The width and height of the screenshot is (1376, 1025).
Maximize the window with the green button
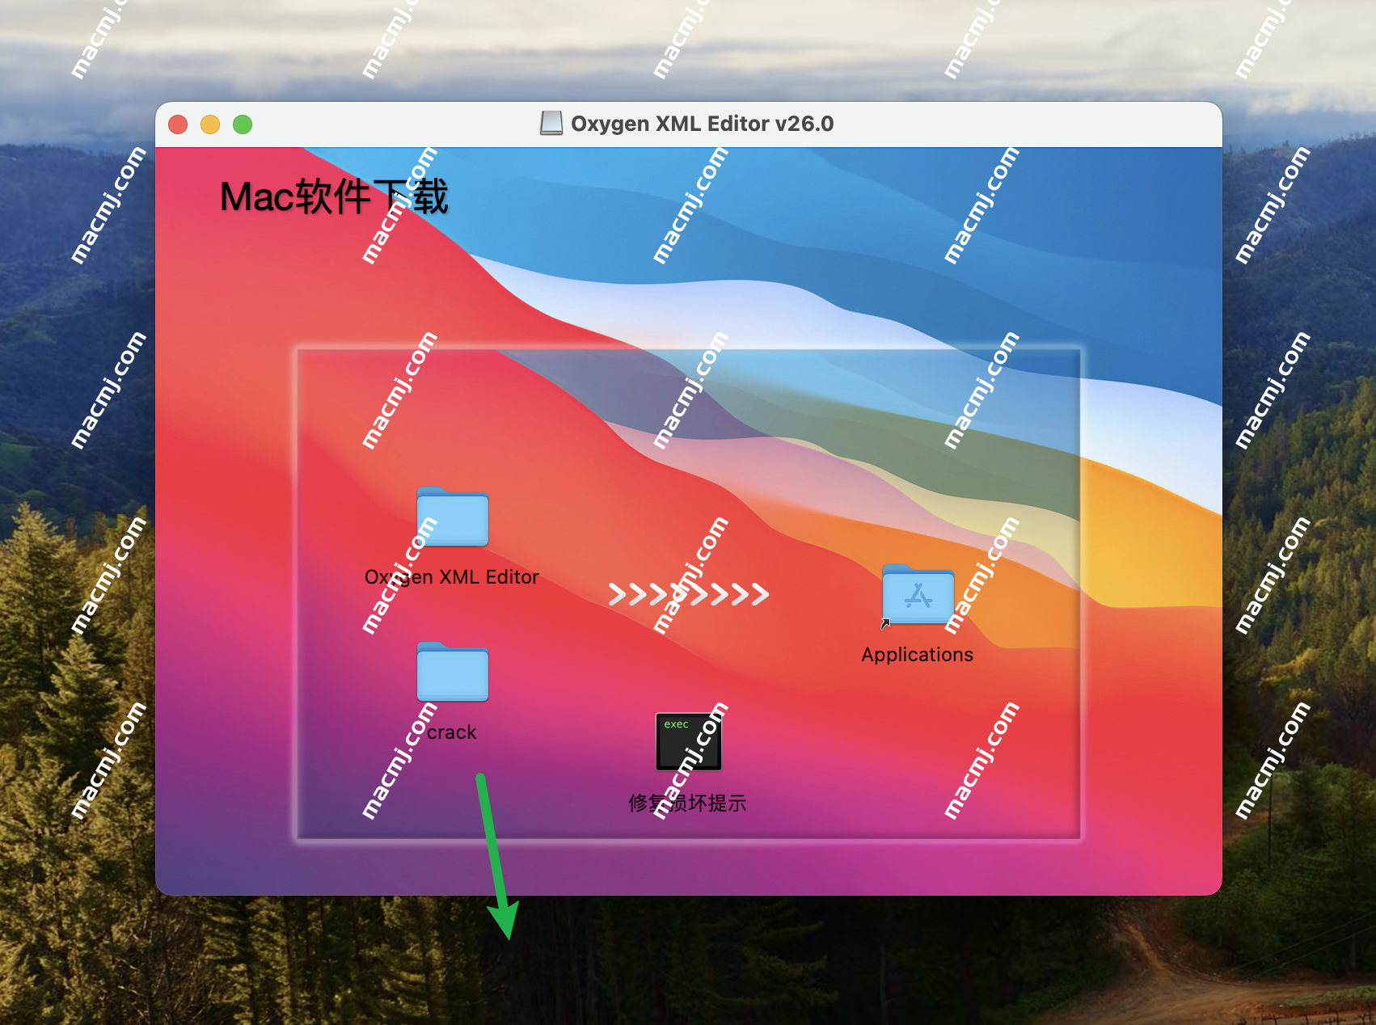coord(243,124)
